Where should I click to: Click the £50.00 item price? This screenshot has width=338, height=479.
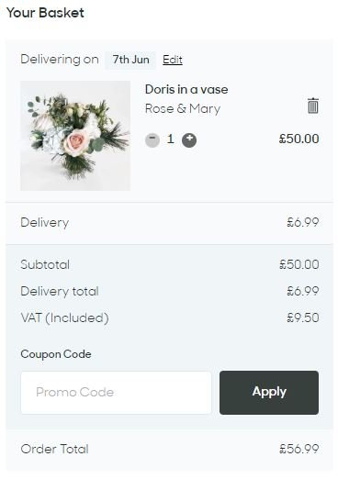point(299,139)
